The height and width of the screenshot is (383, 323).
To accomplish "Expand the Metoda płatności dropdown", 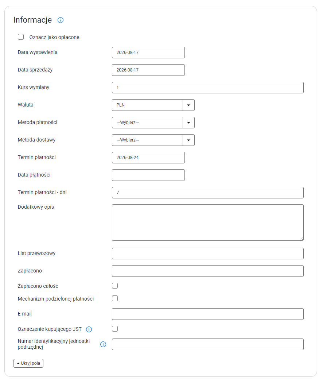I will tap(153, 123).
